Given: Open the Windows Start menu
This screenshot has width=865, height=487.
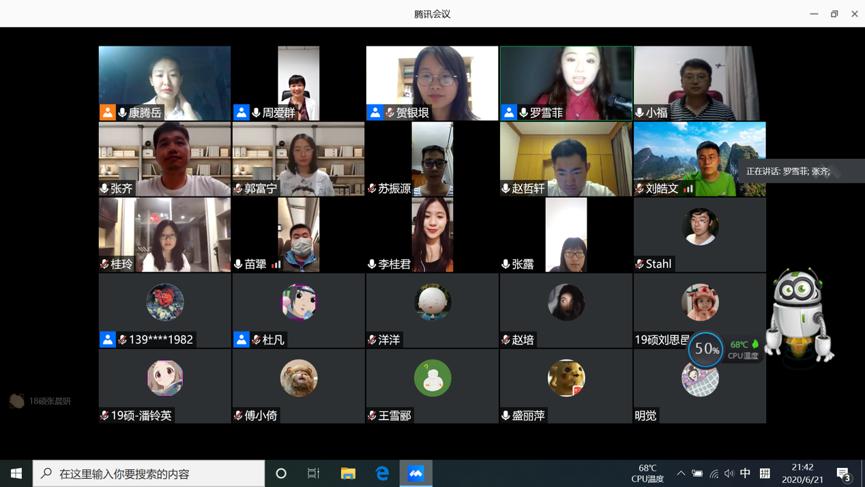Looking at the screenshot, I should (x=16, y=473).
